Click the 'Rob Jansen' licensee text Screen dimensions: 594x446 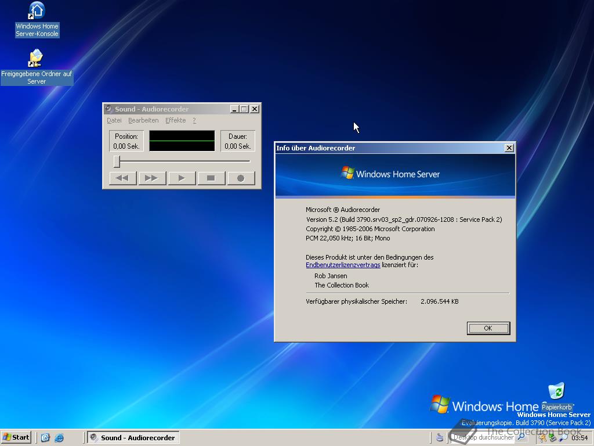click(x=330, y=276)
